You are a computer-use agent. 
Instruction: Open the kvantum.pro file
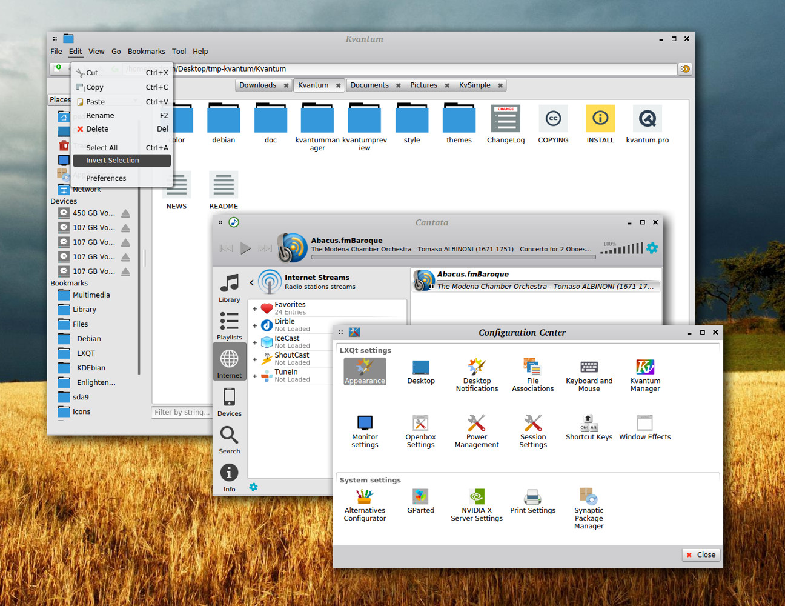click(648, 124)
